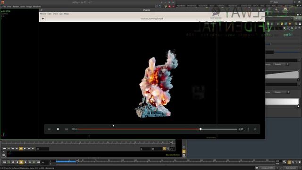Click MPlay current frame field

click(42, 149)
